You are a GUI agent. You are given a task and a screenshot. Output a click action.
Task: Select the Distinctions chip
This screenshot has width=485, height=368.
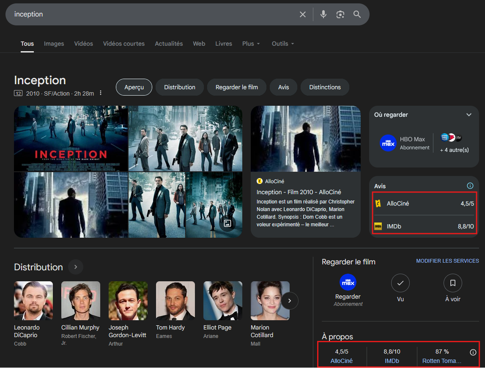click(x=325, y=87)
